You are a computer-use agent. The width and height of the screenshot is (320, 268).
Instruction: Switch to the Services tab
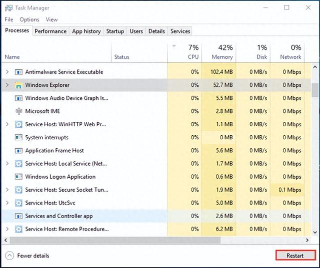pos(180,31)
